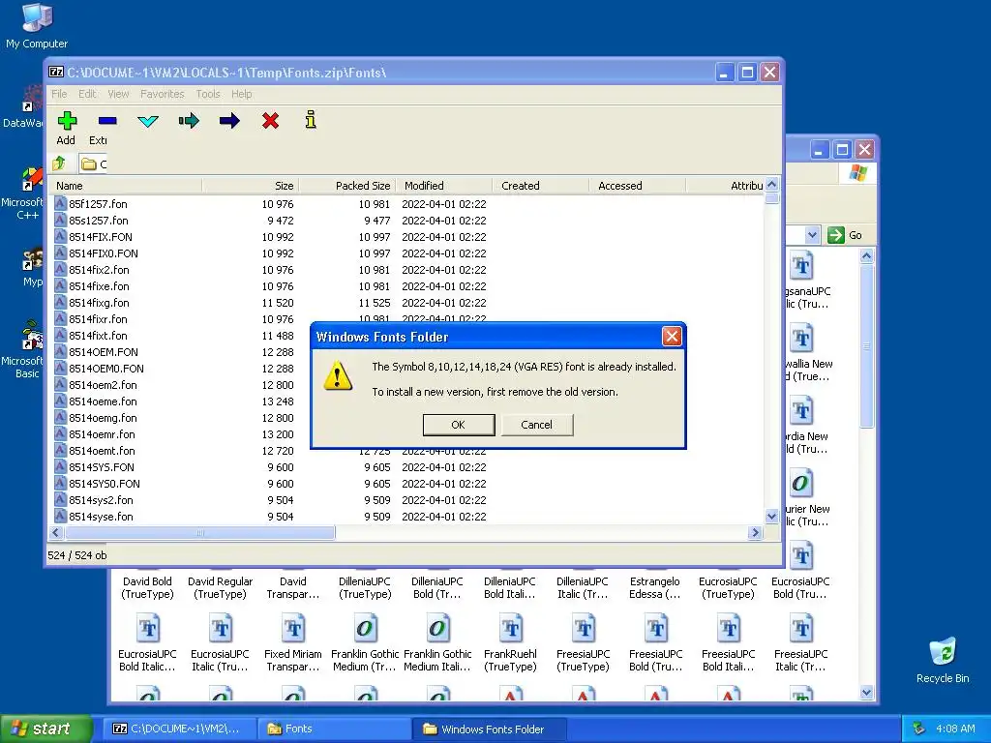Open the Tools menu in 7-Zip
The height and width of the screenshot is (743, 991).
[x=208, y=94]
